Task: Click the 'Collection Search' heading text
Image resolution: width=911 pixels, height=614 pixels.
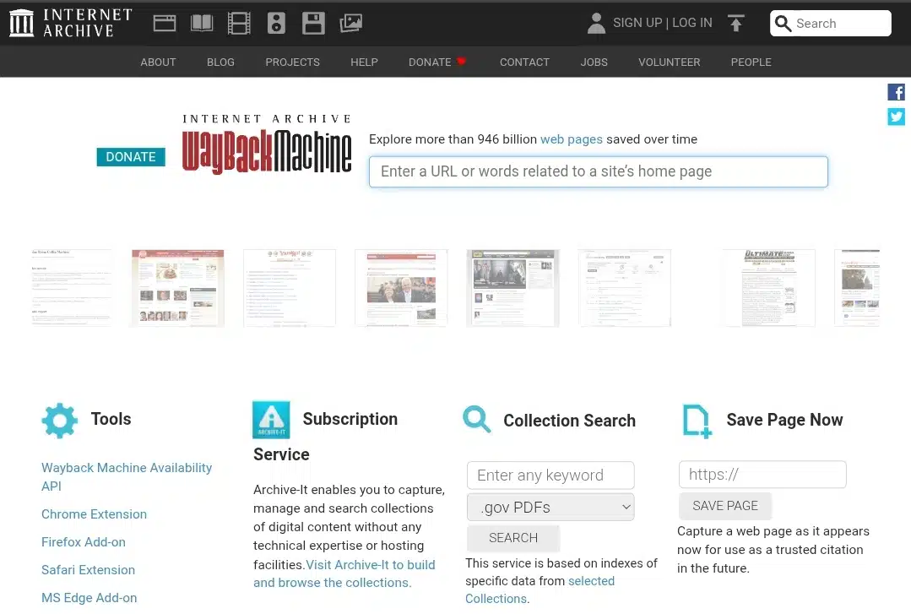Action: click(x=569, y=421)
